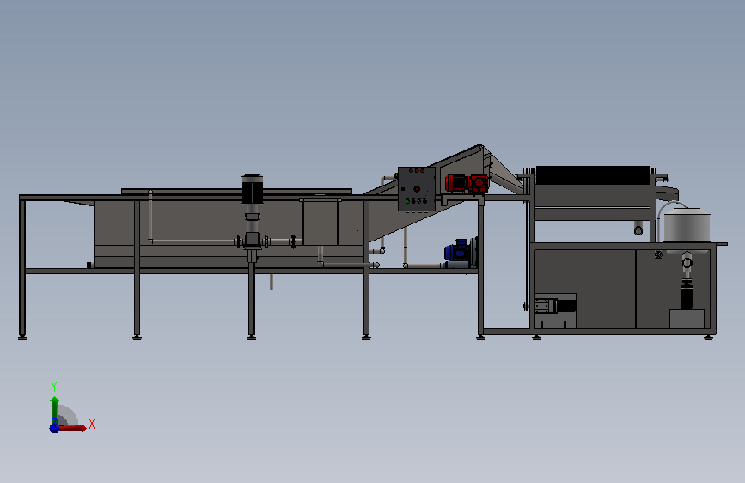Select the black top cover of the right unit
Screen dimensions: 745x483
[x=593, y=175]
